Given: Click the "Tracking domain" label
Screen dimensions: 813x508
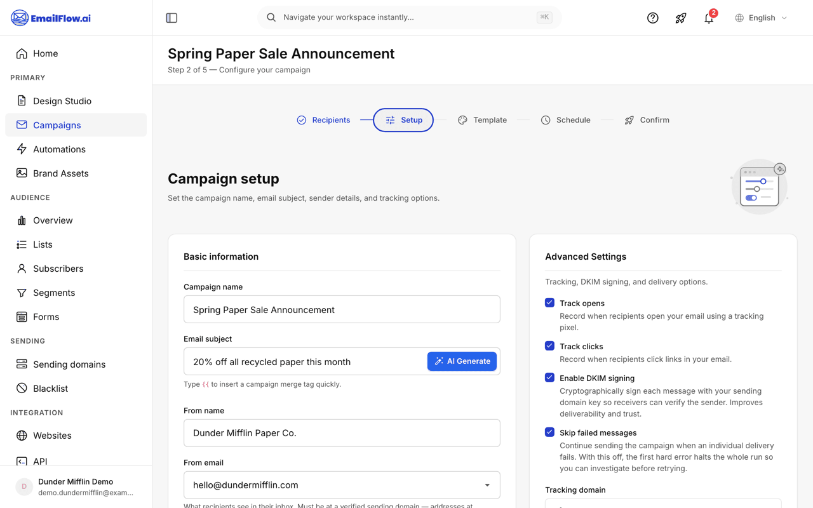Looking at the screenshot, I should 575,490.
